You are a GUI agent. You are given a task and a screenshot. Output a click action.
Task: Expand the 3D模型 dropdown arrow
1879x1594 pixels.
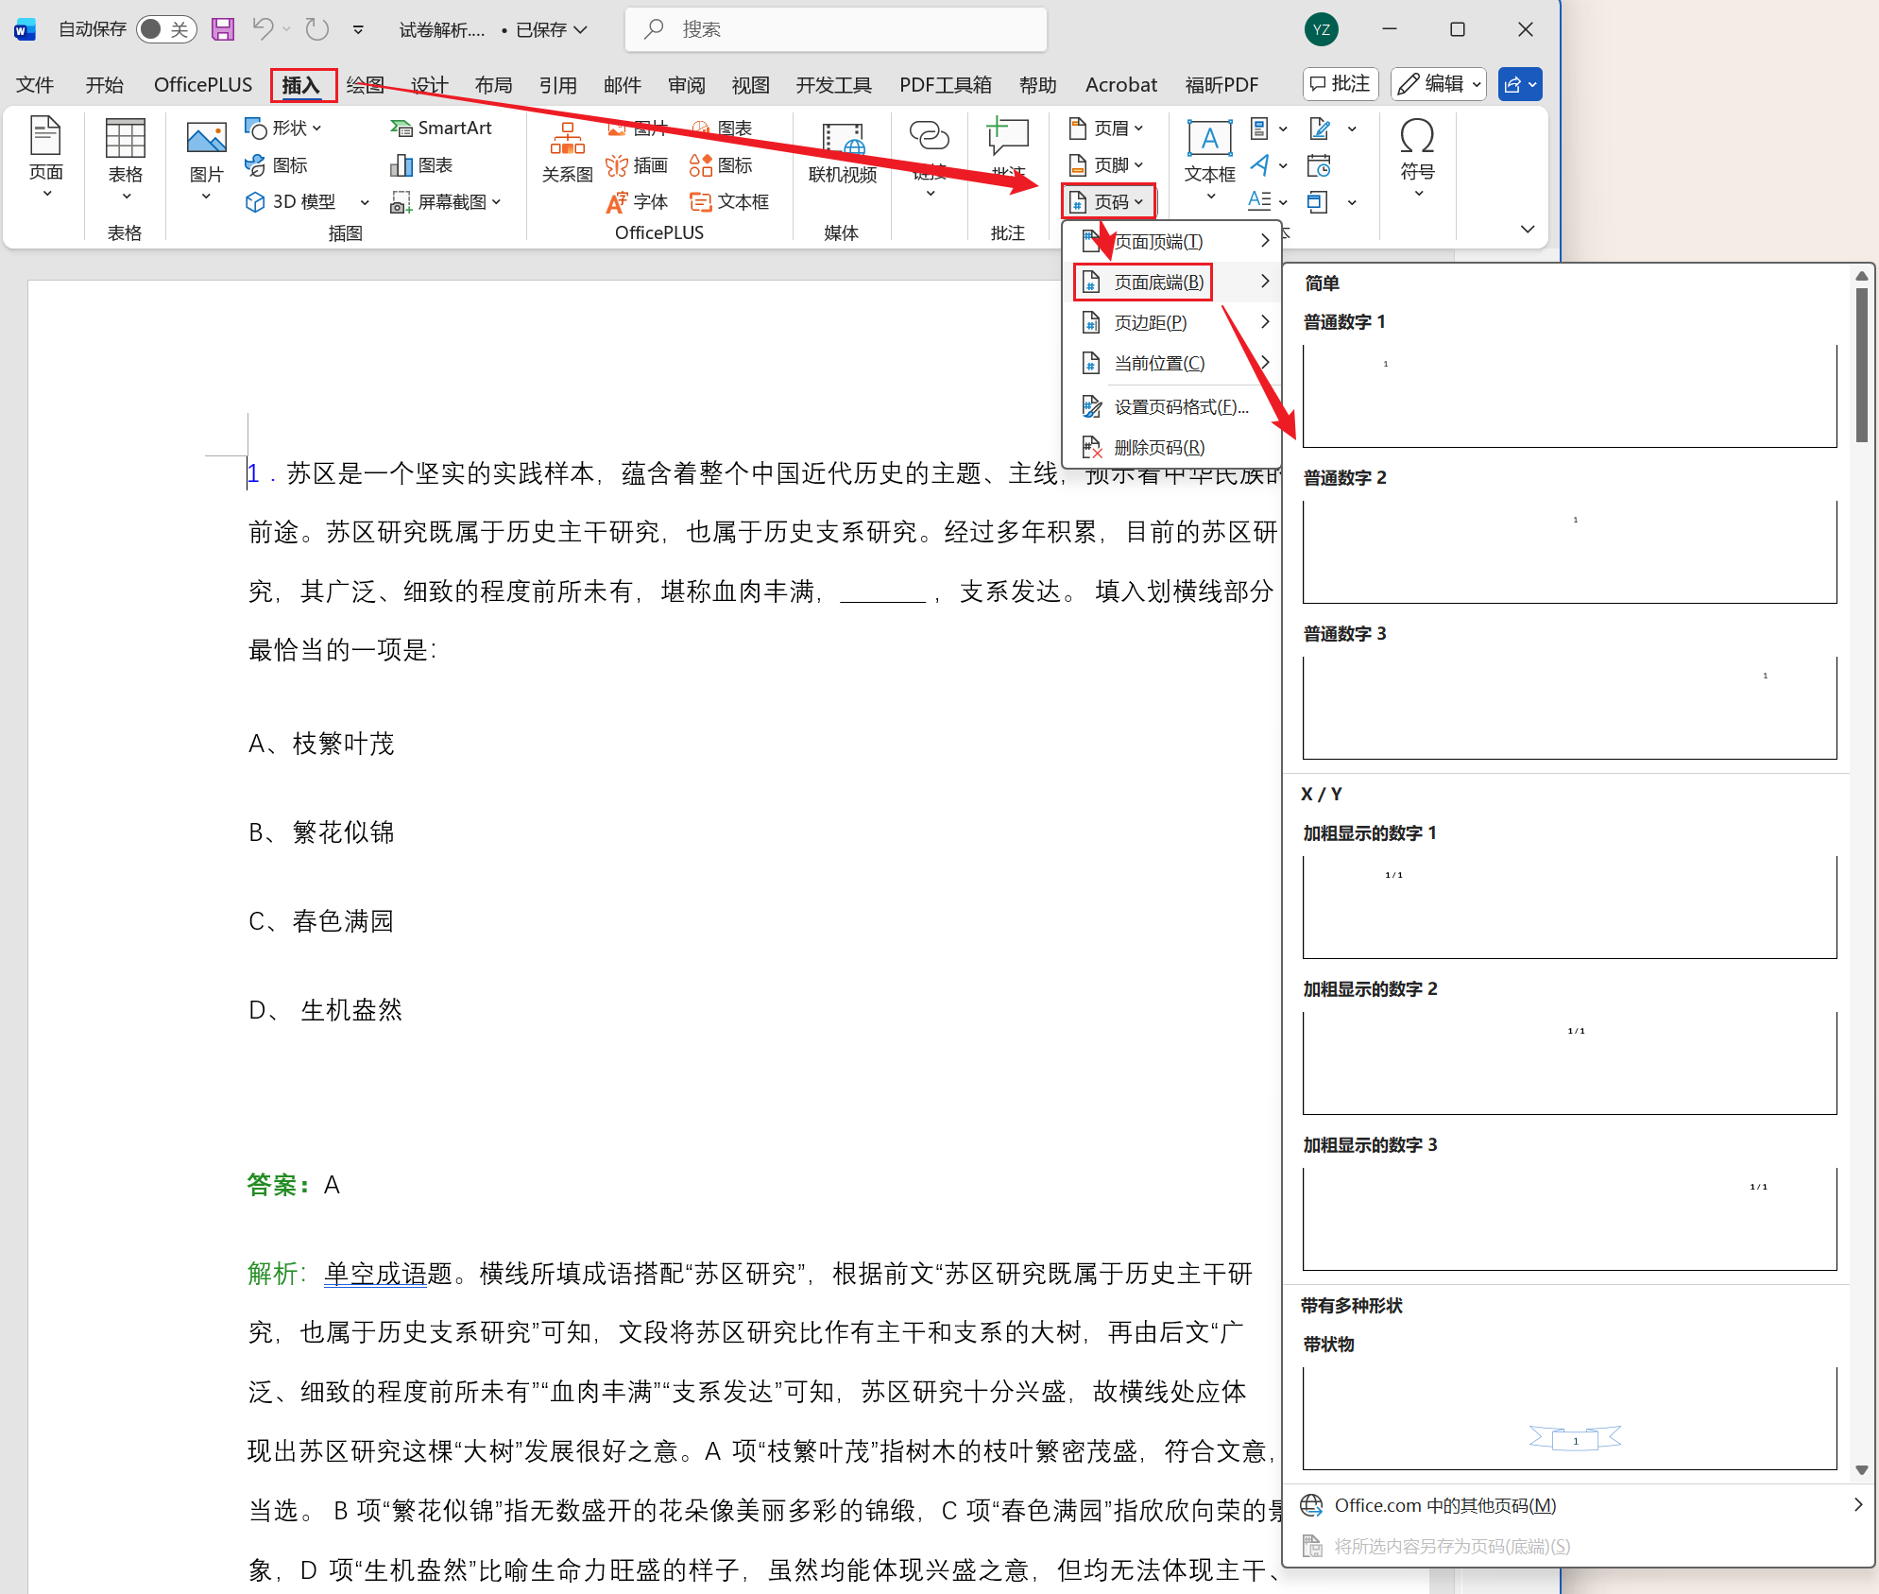tap(365, 200)
